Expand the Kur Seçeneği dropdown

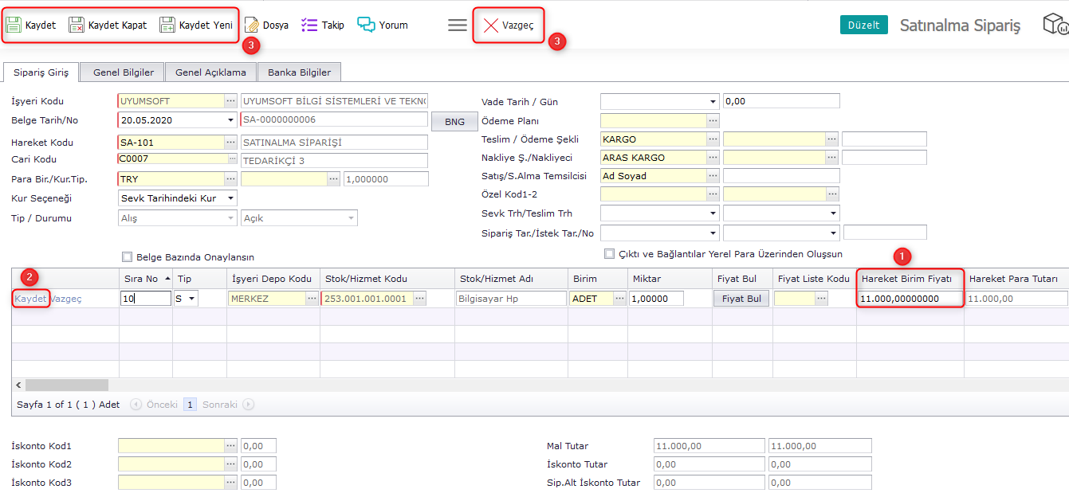(x=230, y=198)
